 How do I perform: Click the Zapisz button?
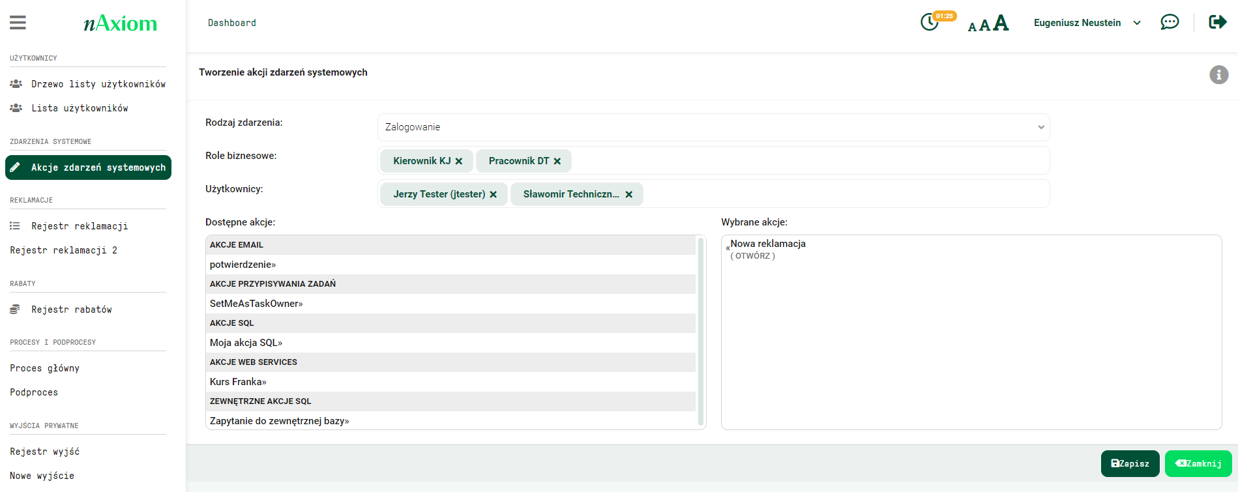1130,464
